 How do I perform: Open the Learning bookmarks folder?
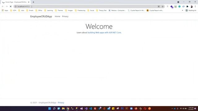tap(49, 10)
